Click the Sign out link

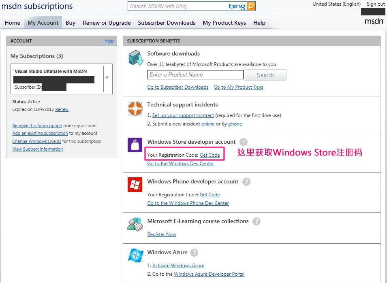(375, 4)
